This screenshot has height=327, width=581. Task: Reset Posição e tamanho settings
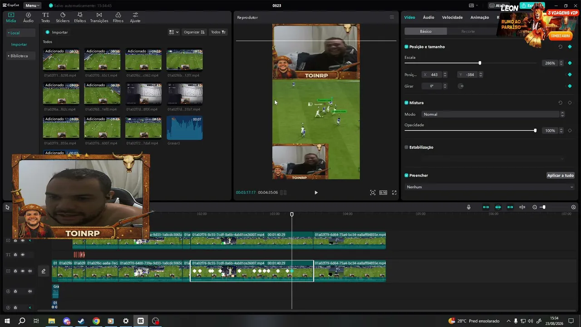560,47
